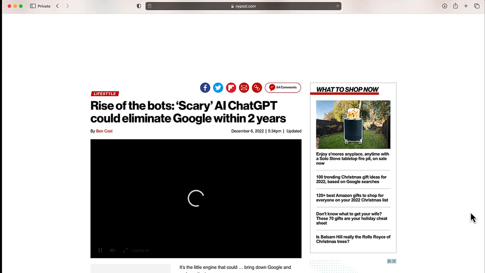Close the sidebar advertisement
The image size is (485, 273).
(394, 261)
